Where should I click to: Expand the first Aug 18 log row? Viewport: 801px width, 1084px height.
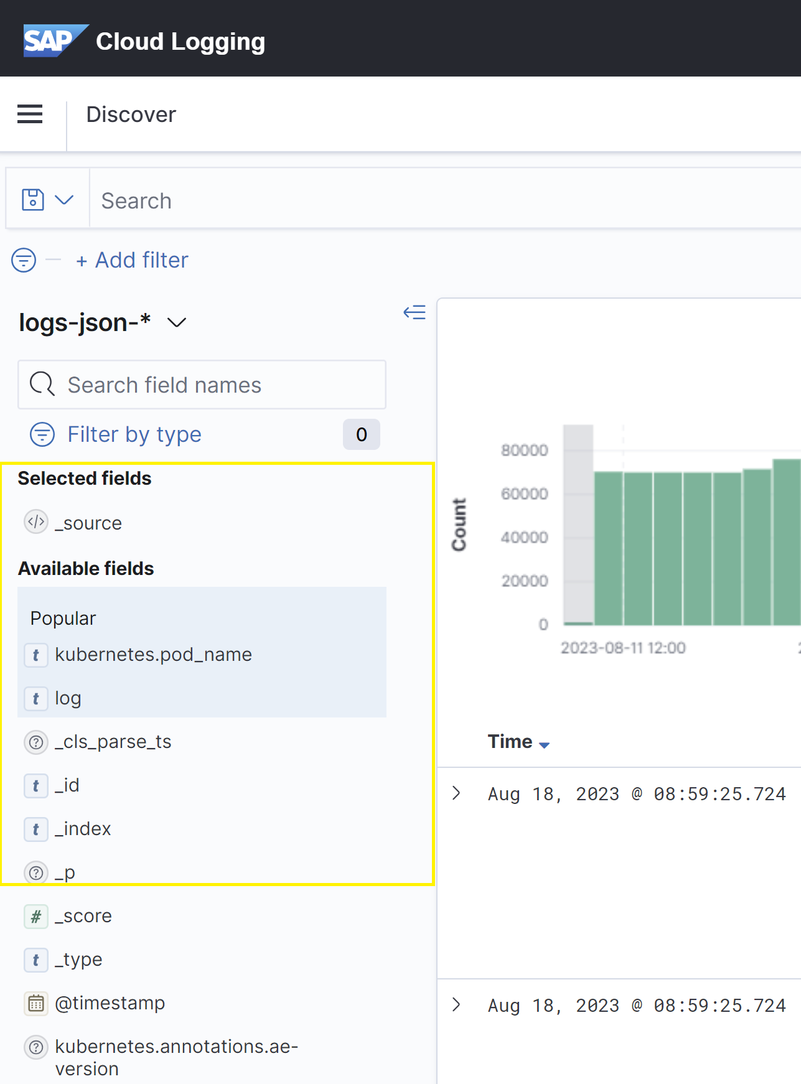click(x=456, y=793)
